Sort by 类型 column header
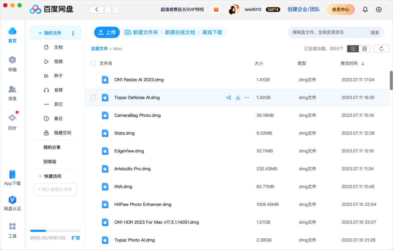The height and width of the screenshot is (250, 393). 302,63
